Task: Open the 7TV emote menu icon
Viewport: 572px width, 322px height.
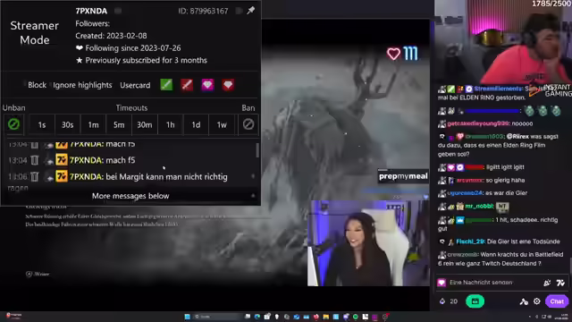Action: click(560, 283)
